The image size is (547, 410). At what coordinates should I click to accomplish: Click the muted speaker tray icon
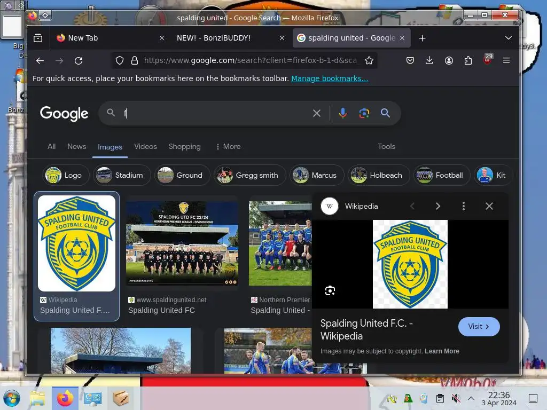point(456,398)
